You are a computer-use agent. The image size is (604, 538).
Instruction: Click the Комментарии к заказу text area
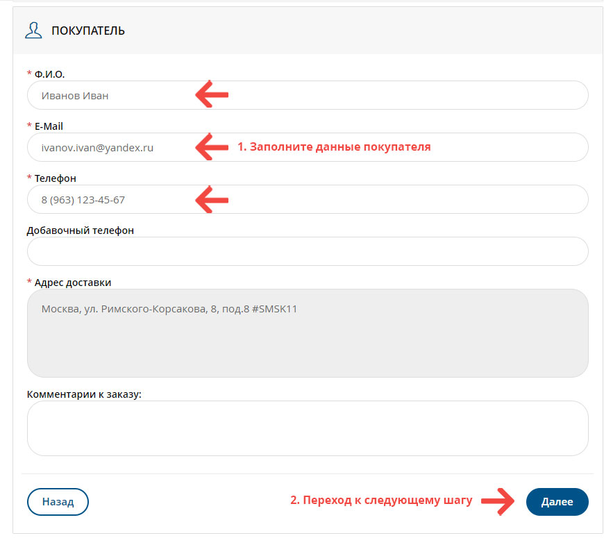point(307,428)
